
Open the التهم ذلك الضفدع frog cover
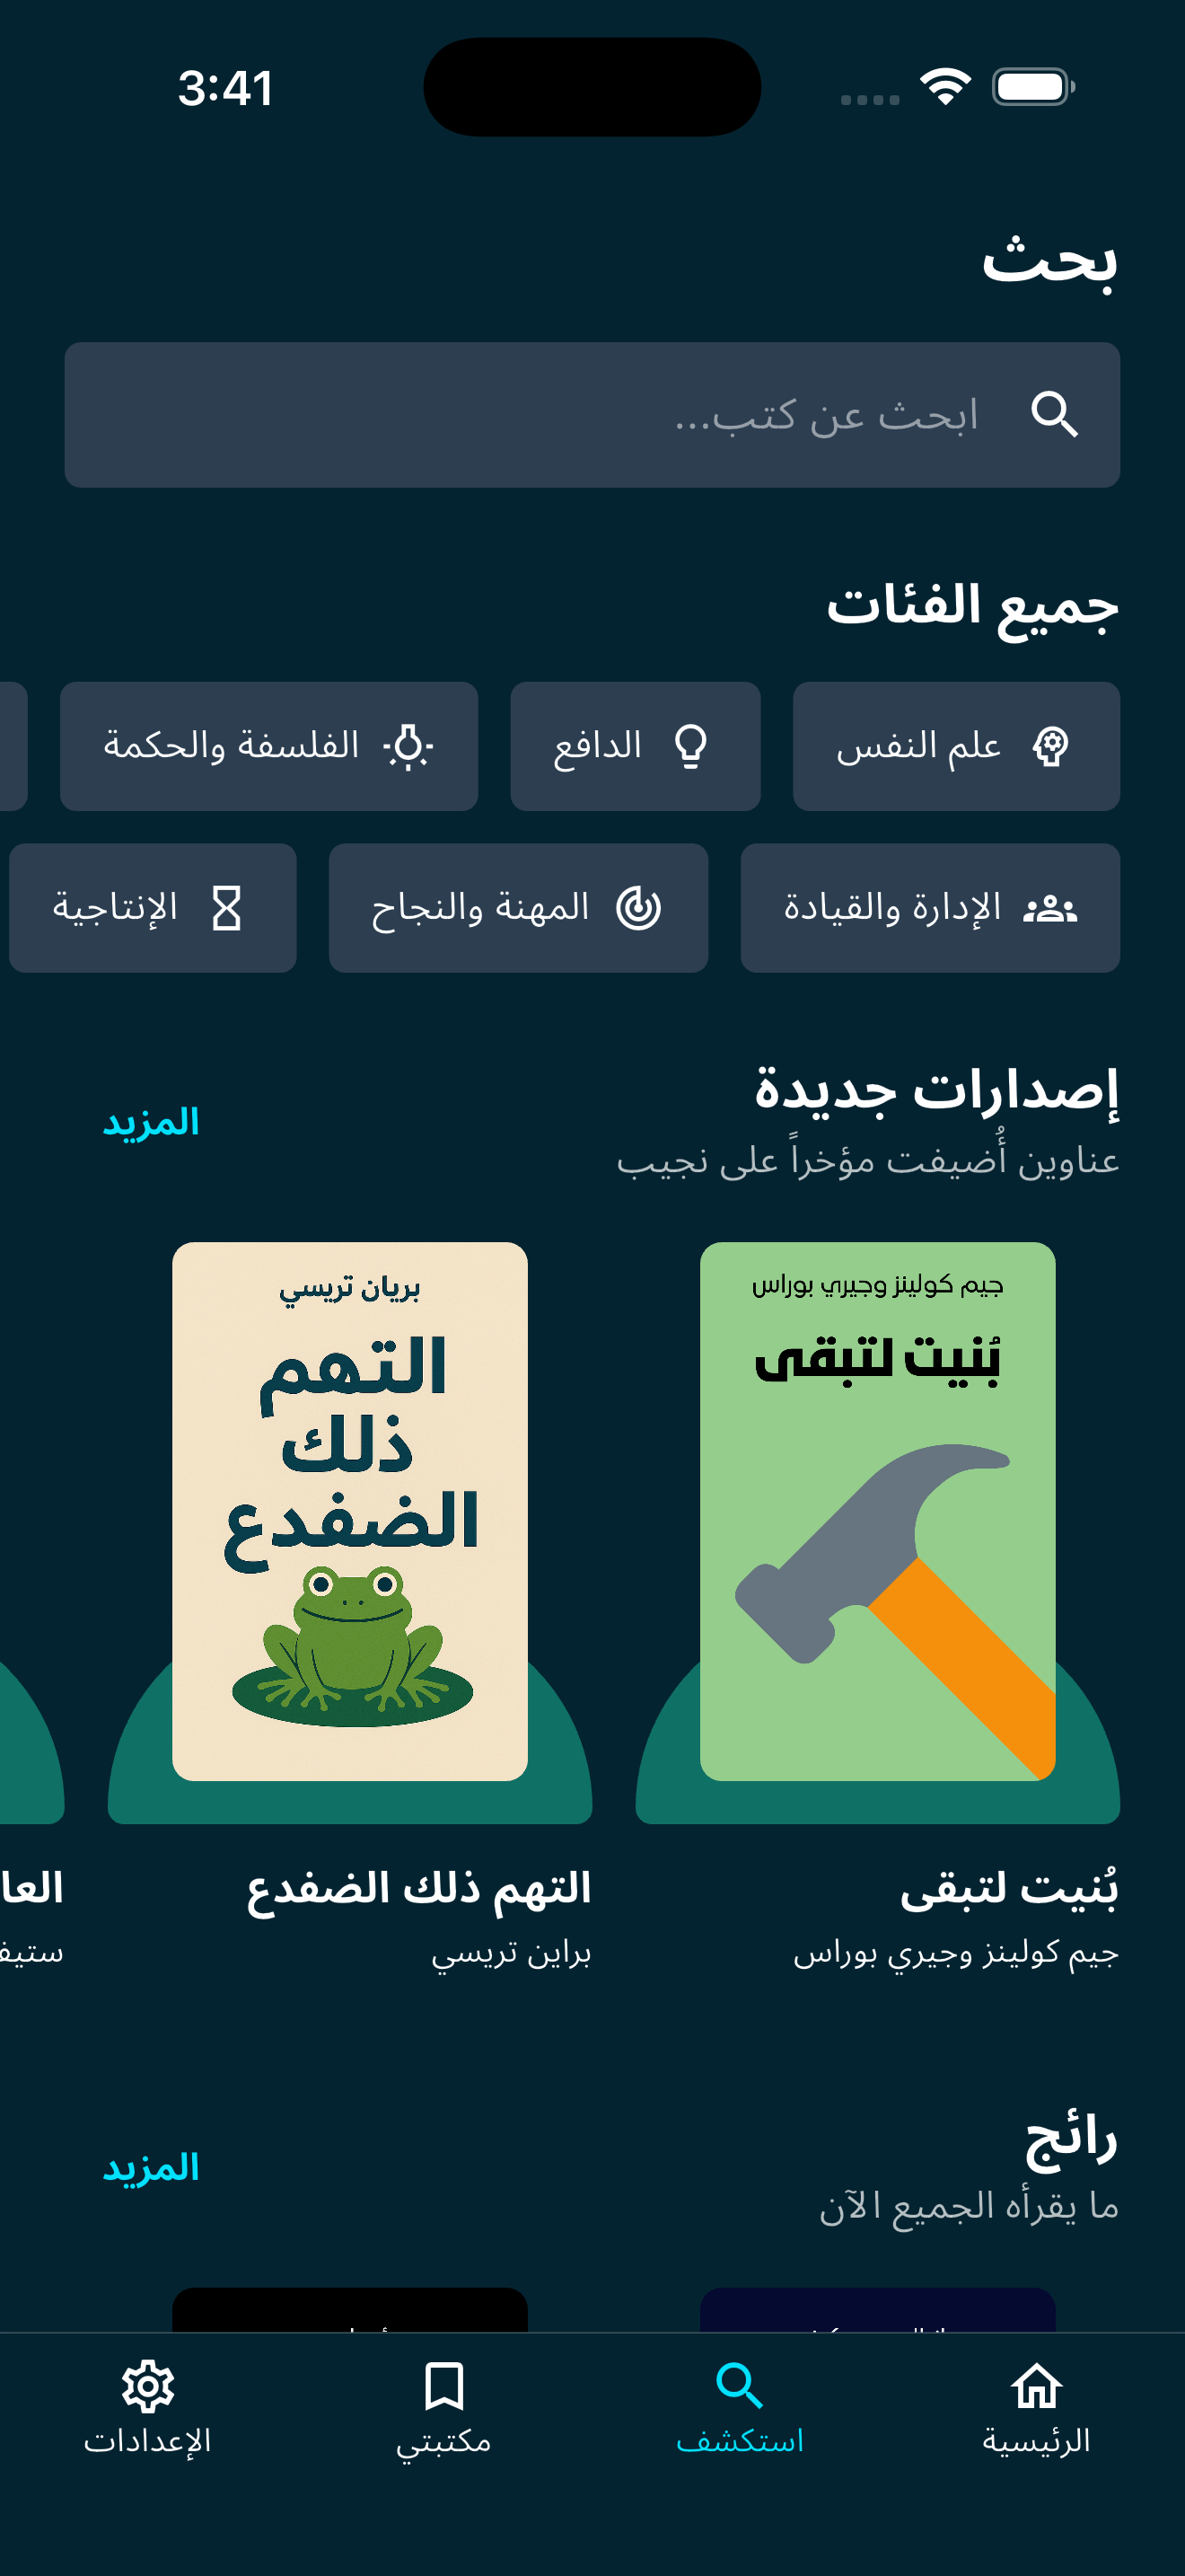click(x=350, y=1511)
